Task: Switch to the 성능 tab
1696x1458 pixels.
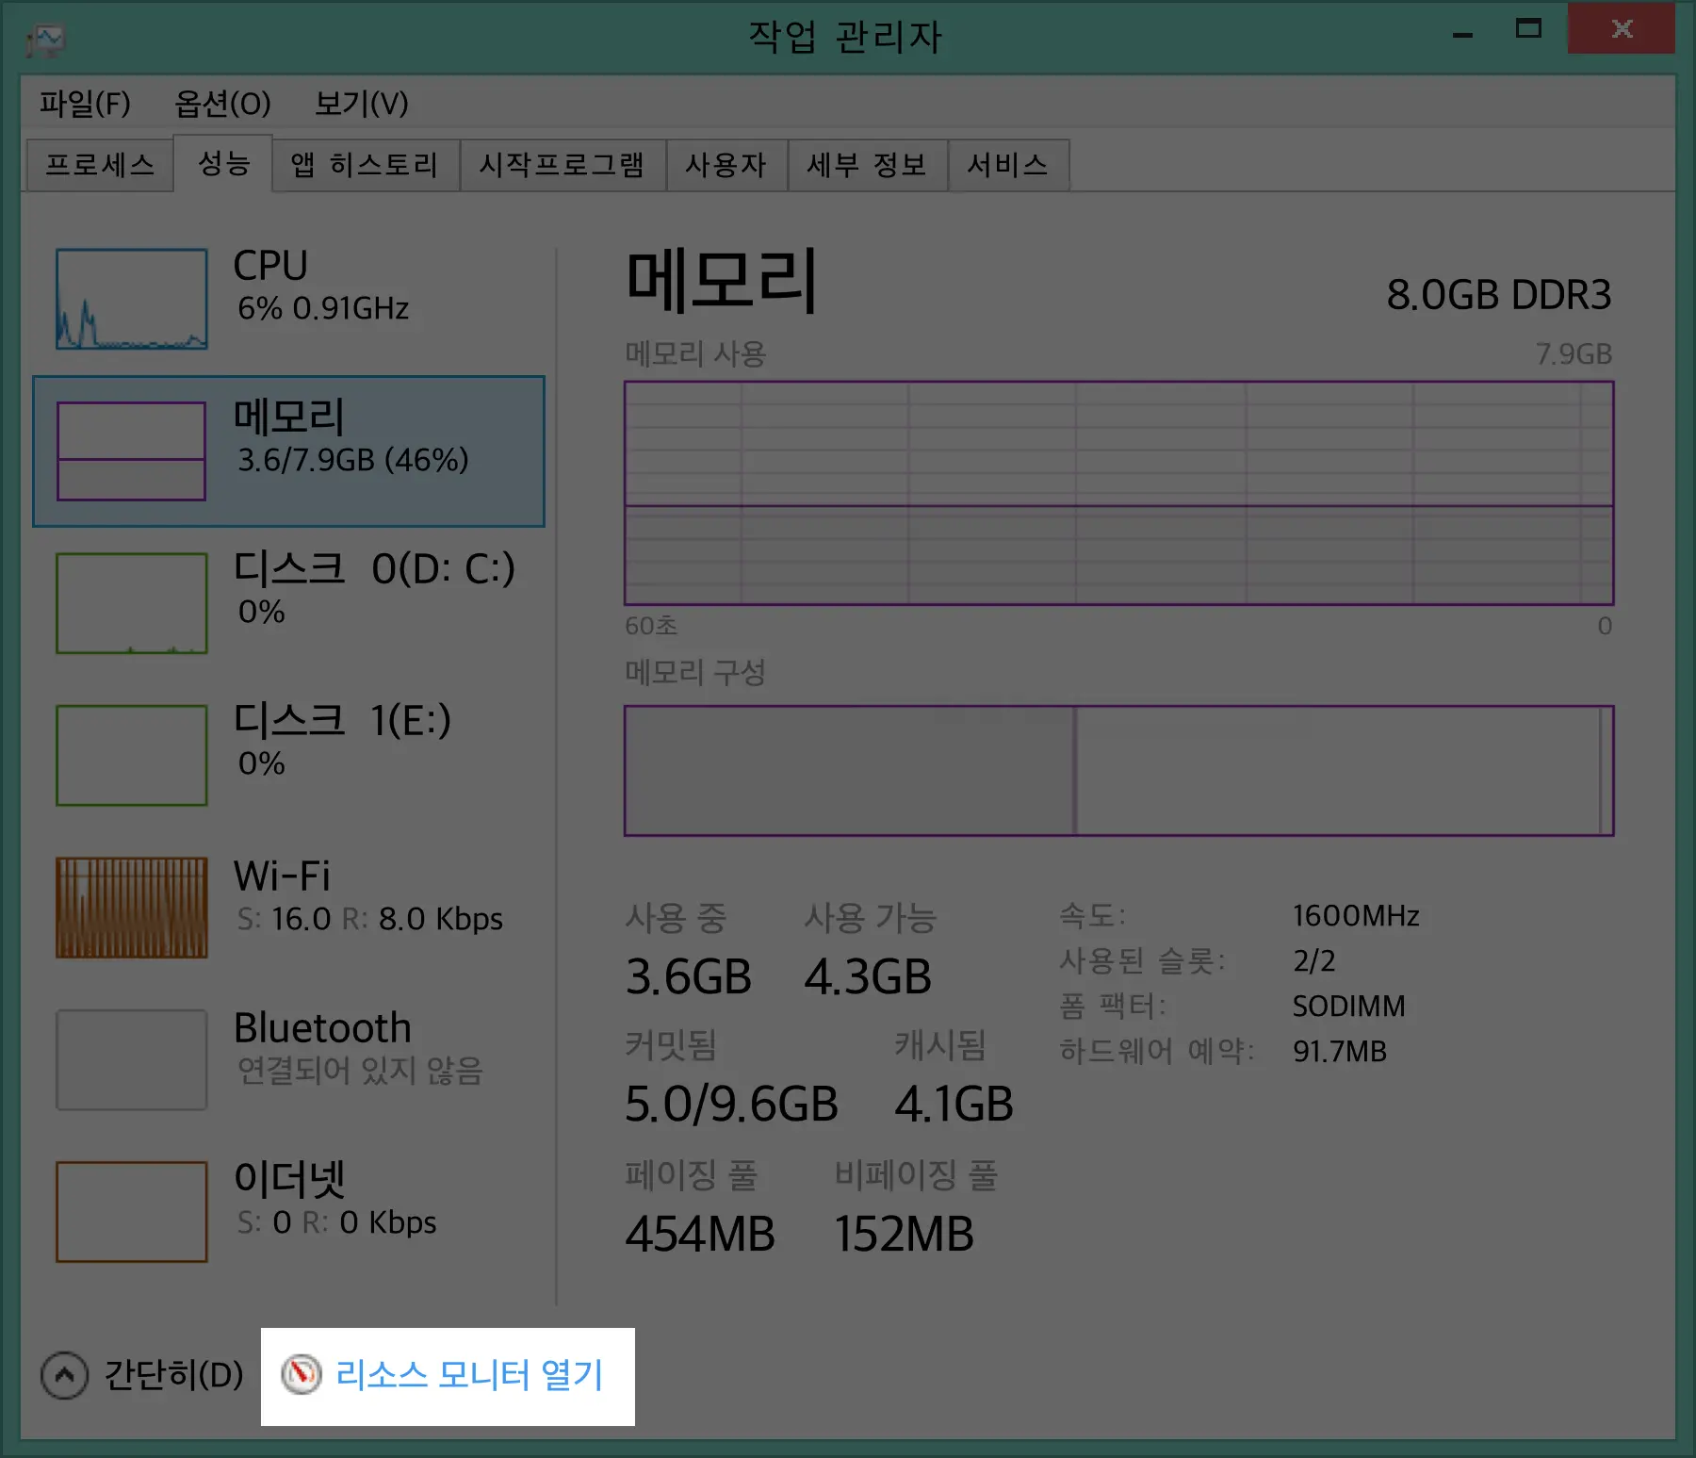Action: click(x=224, y=163)
